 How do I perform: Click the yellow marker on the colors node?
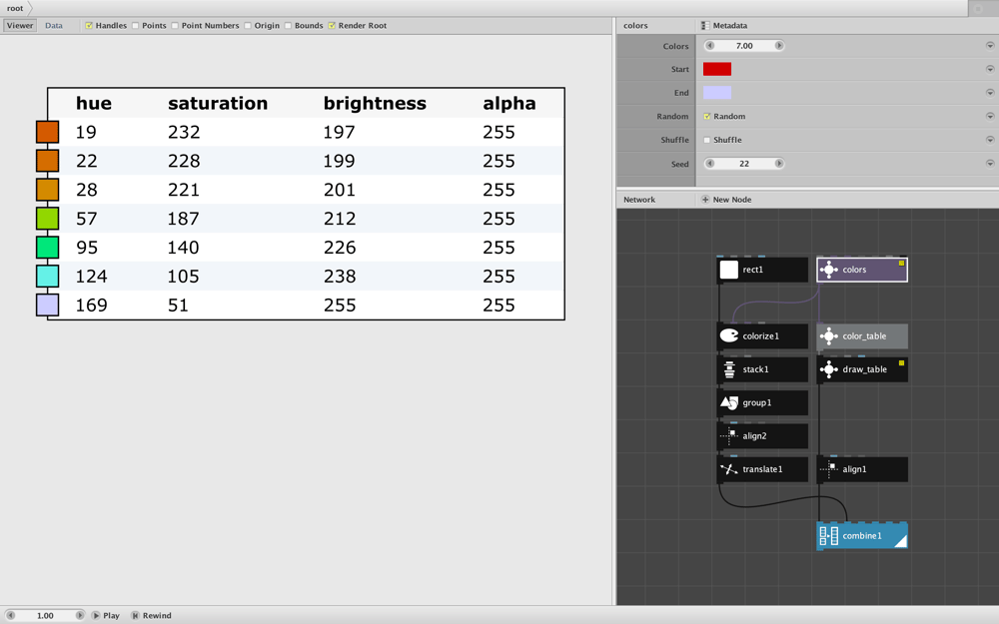click(x=901, y=263)
